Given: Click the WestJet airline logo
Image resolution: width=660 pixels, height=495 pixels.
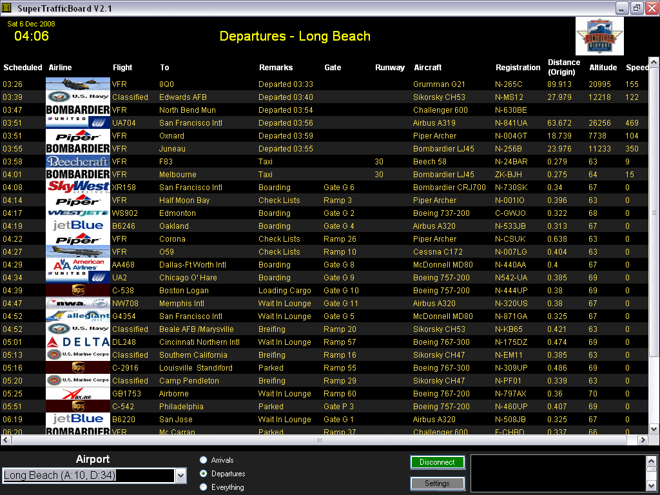Looking at the screenshot, I should [x=77, y=213].
